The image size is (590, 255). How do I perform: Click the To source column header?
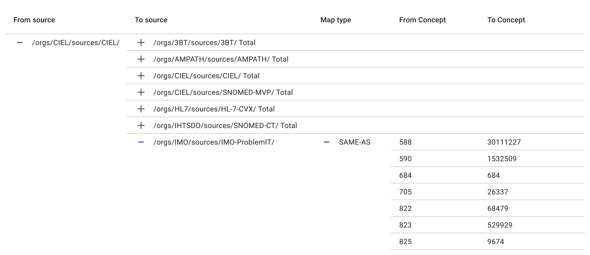(x=151, y=20)
